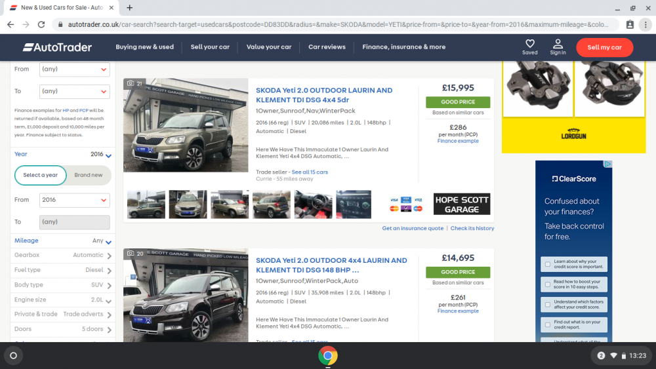Open the year From 2016 dropdown

75,200
